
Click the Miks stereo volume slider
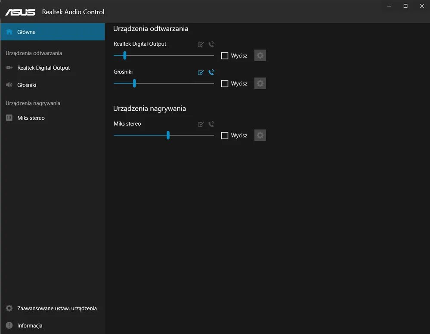(164, 135)
